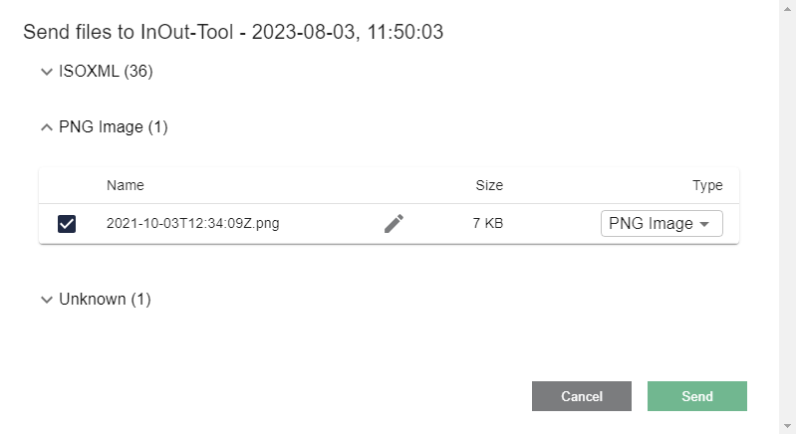796x434 pixels.
Task: Click the small arrow in the Type combo box
Action: click(x=704, y=224)
